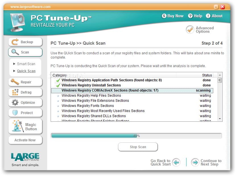Image resolution: width=236 pixels, height=176 pixels.
Task: Select Windows Registry Shared DLLs Sections text
Action: point(94,116)
